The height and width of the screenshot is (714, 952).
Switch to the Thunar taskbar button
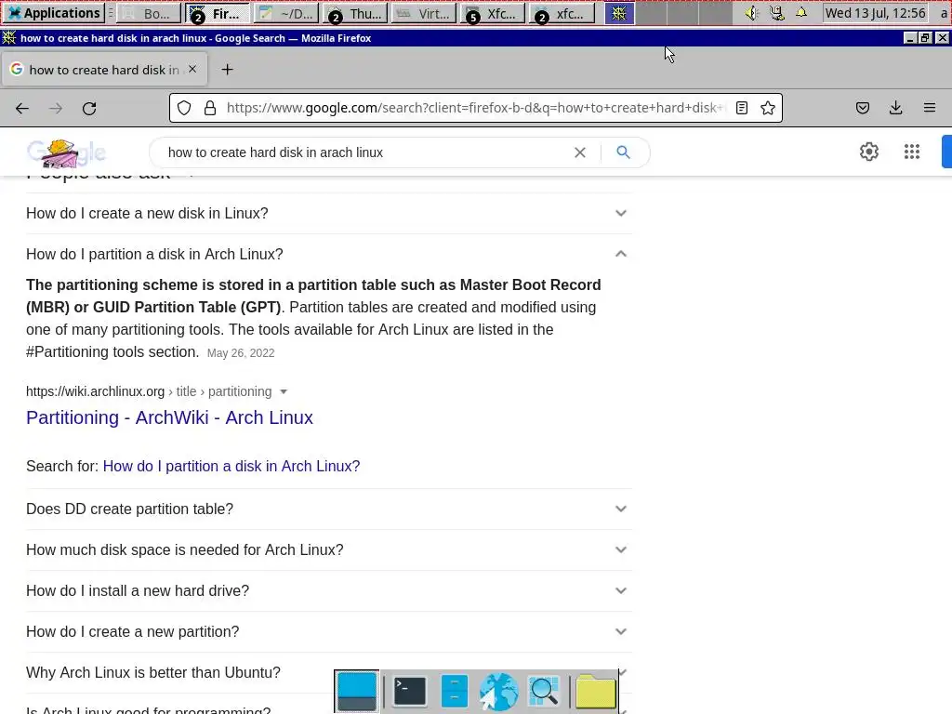[x=356, y=13]
